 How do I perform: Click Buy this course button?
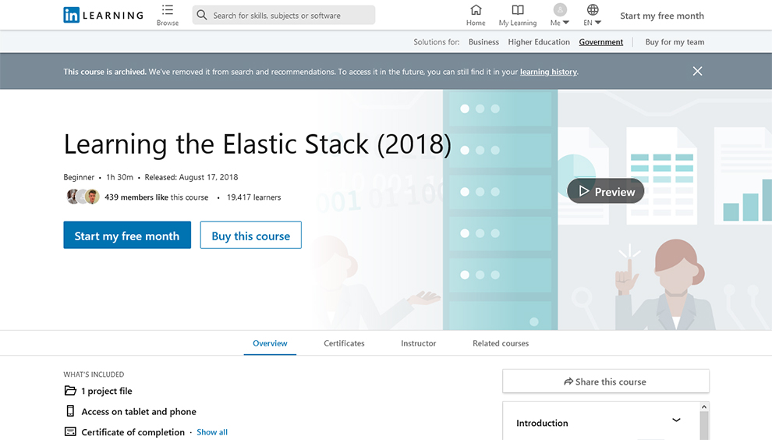tap(250, 235)
